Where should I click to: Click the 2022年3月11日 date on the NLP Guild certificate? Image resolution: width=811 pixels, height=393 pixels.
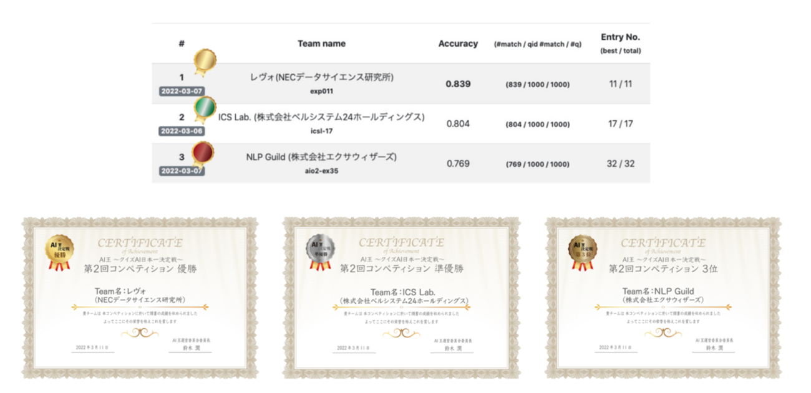click(x=615, y=347)
